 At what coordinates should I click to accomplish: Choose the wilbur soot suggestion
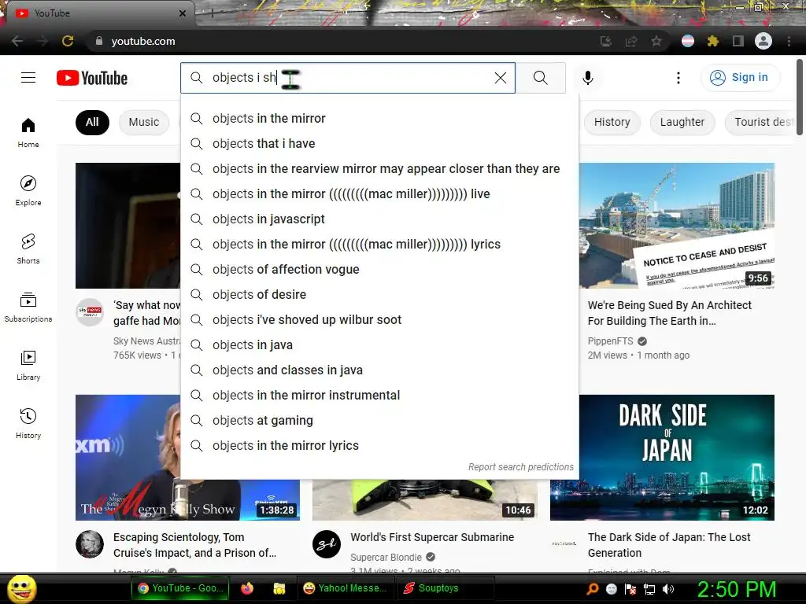(379, 319)
